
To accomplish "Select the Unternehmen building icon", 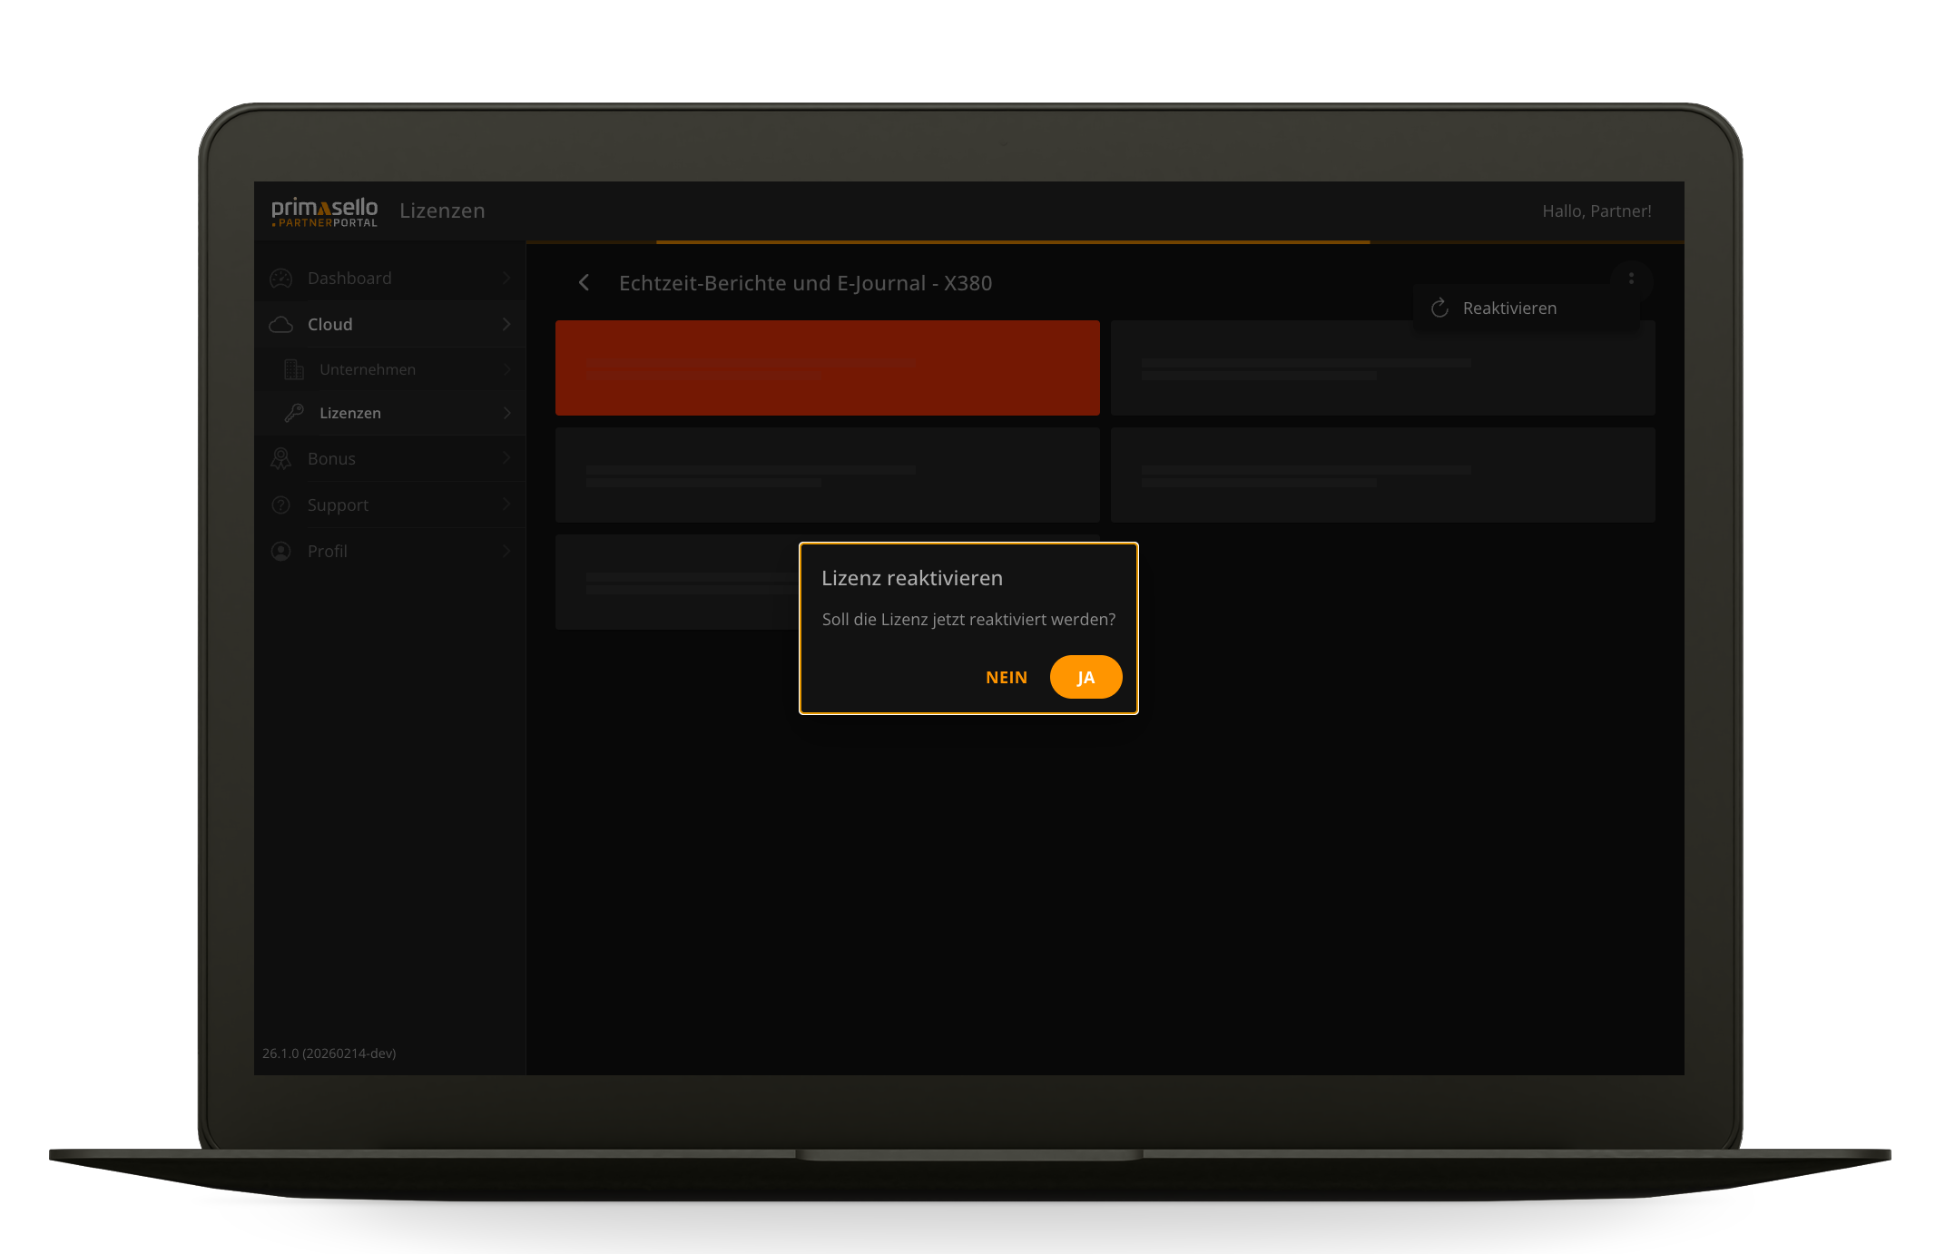I will tap(293, 369).
